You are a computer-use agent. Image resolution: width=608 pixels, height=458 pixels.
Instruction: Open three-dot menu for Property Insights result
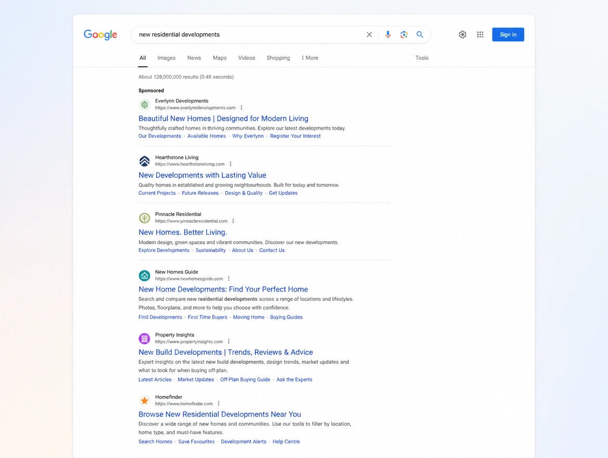pyautogui.click(x=229, y=341)
